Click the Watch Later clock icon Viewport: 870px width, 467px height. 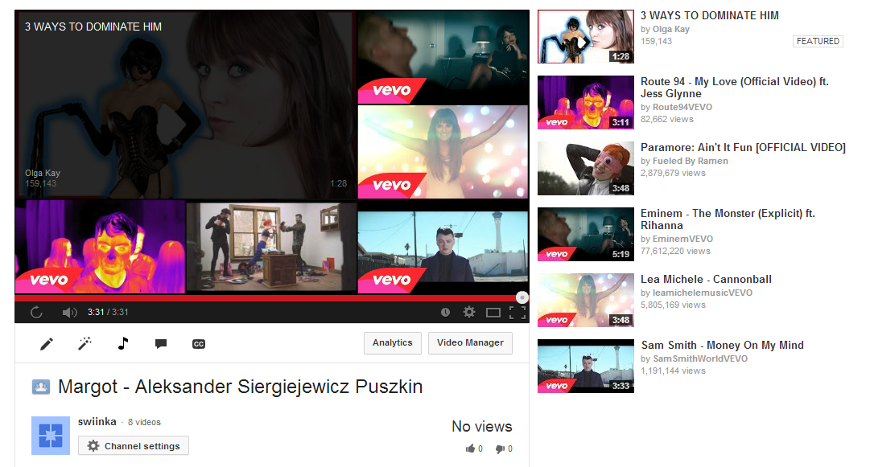point(445,313)
